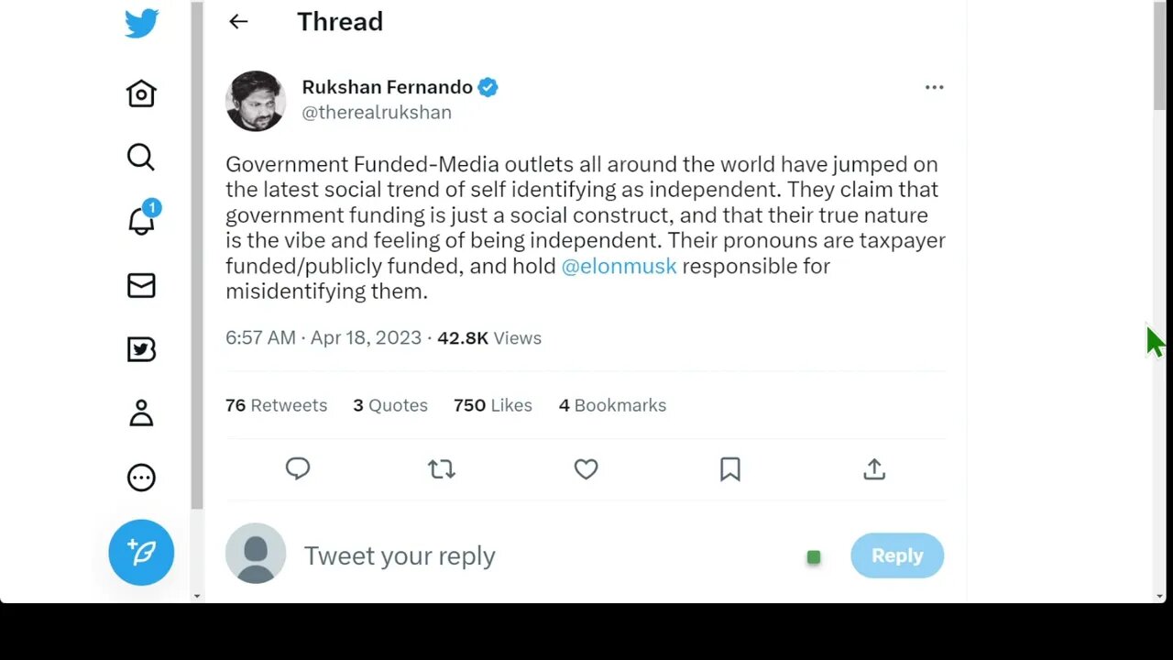Open the Explore search icon
1173x660 pixels.
(141, 158)
